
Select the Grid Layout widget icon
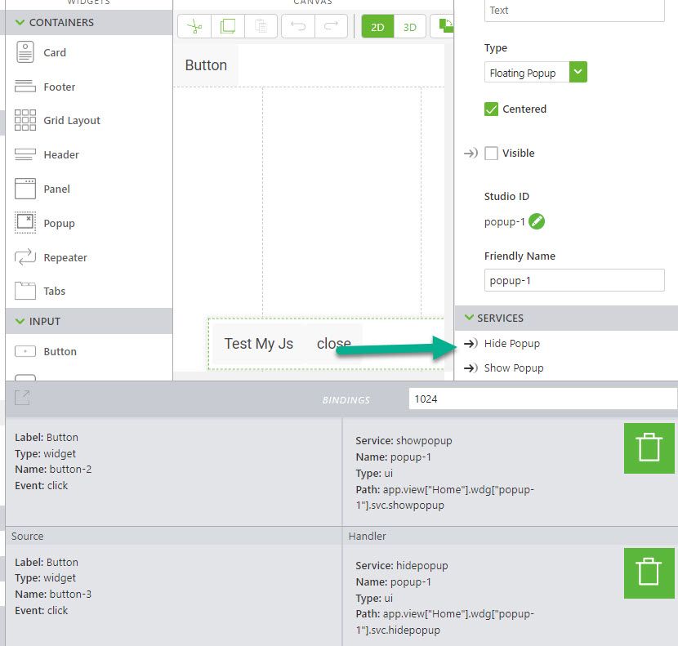click(x=25, y=120)
